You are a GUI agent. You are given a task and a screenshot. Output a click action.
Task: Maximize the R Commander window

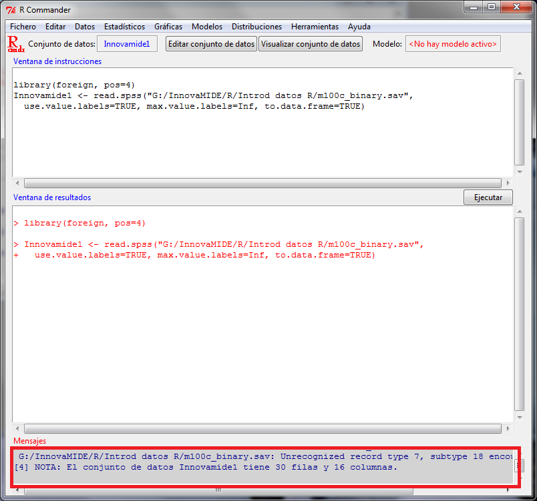(x=492, y=7)
